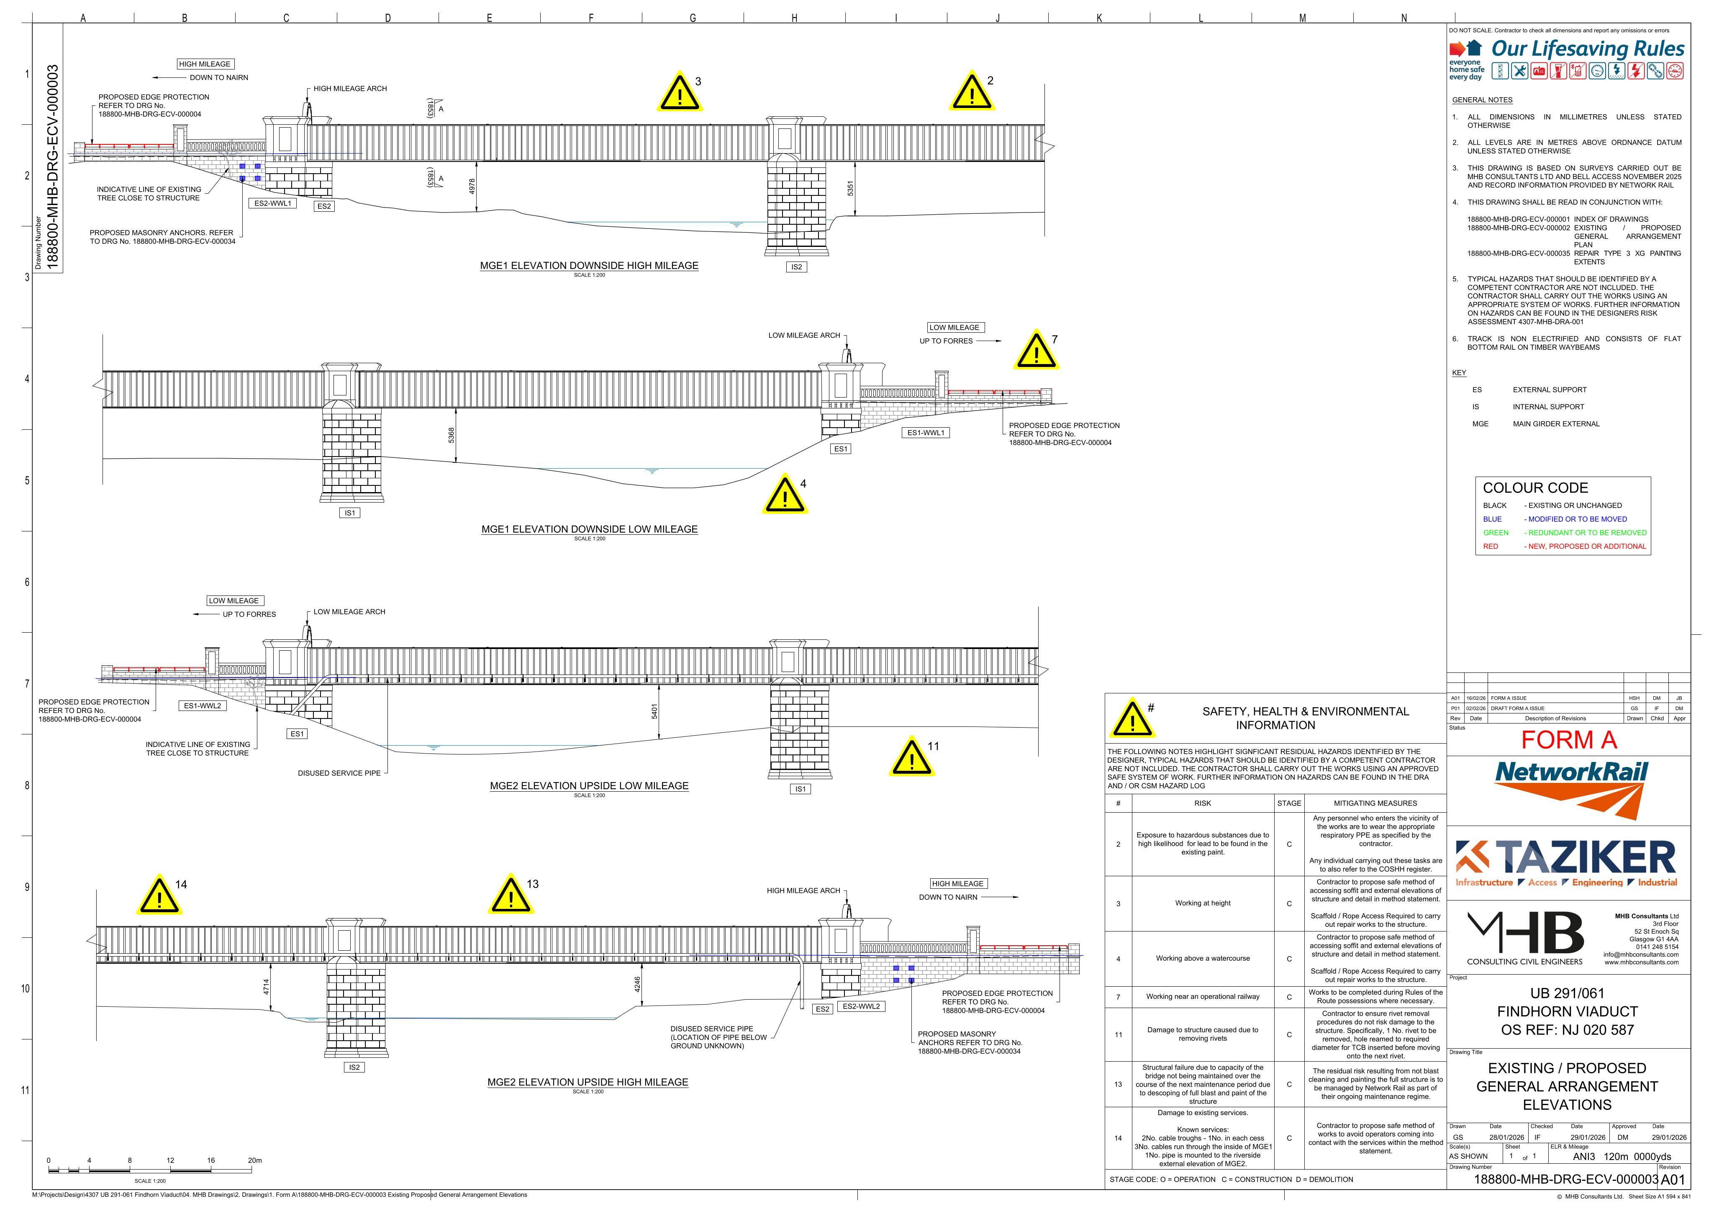Click hazard warning triangle number 14

[159, 894]
